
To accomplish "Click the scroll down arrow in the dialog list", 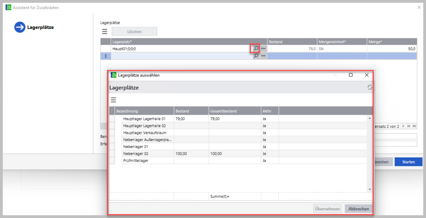I will 369,189.
